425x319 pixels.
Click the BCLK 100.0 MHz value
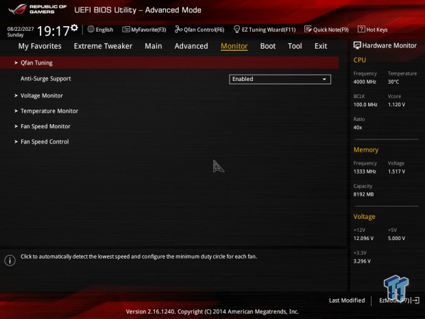click(x=365, y=104)
